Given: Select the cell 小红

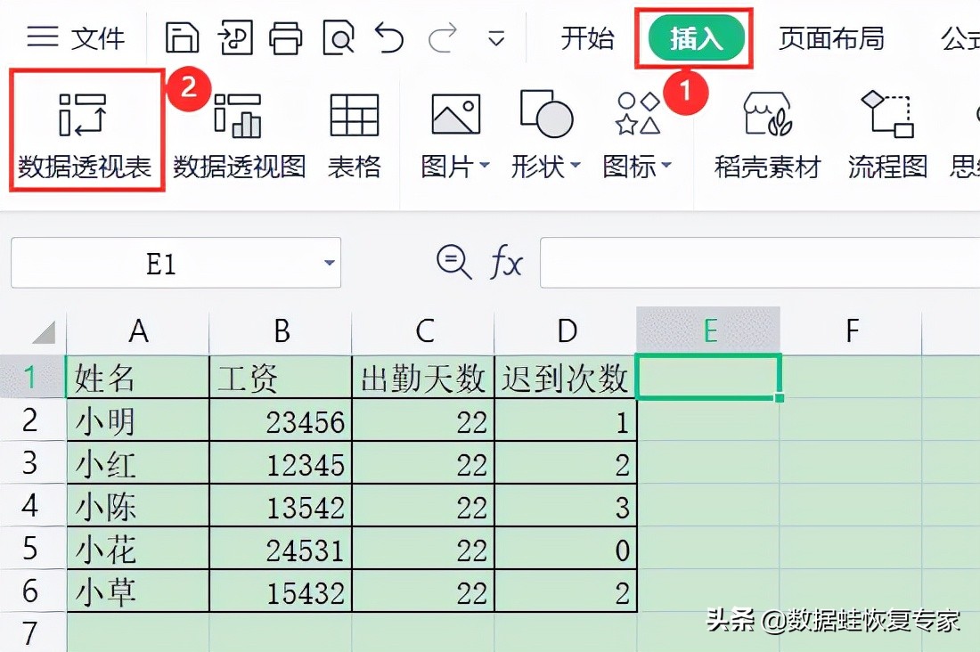Looking at the screenshot, I should click(x=138, y=462).
